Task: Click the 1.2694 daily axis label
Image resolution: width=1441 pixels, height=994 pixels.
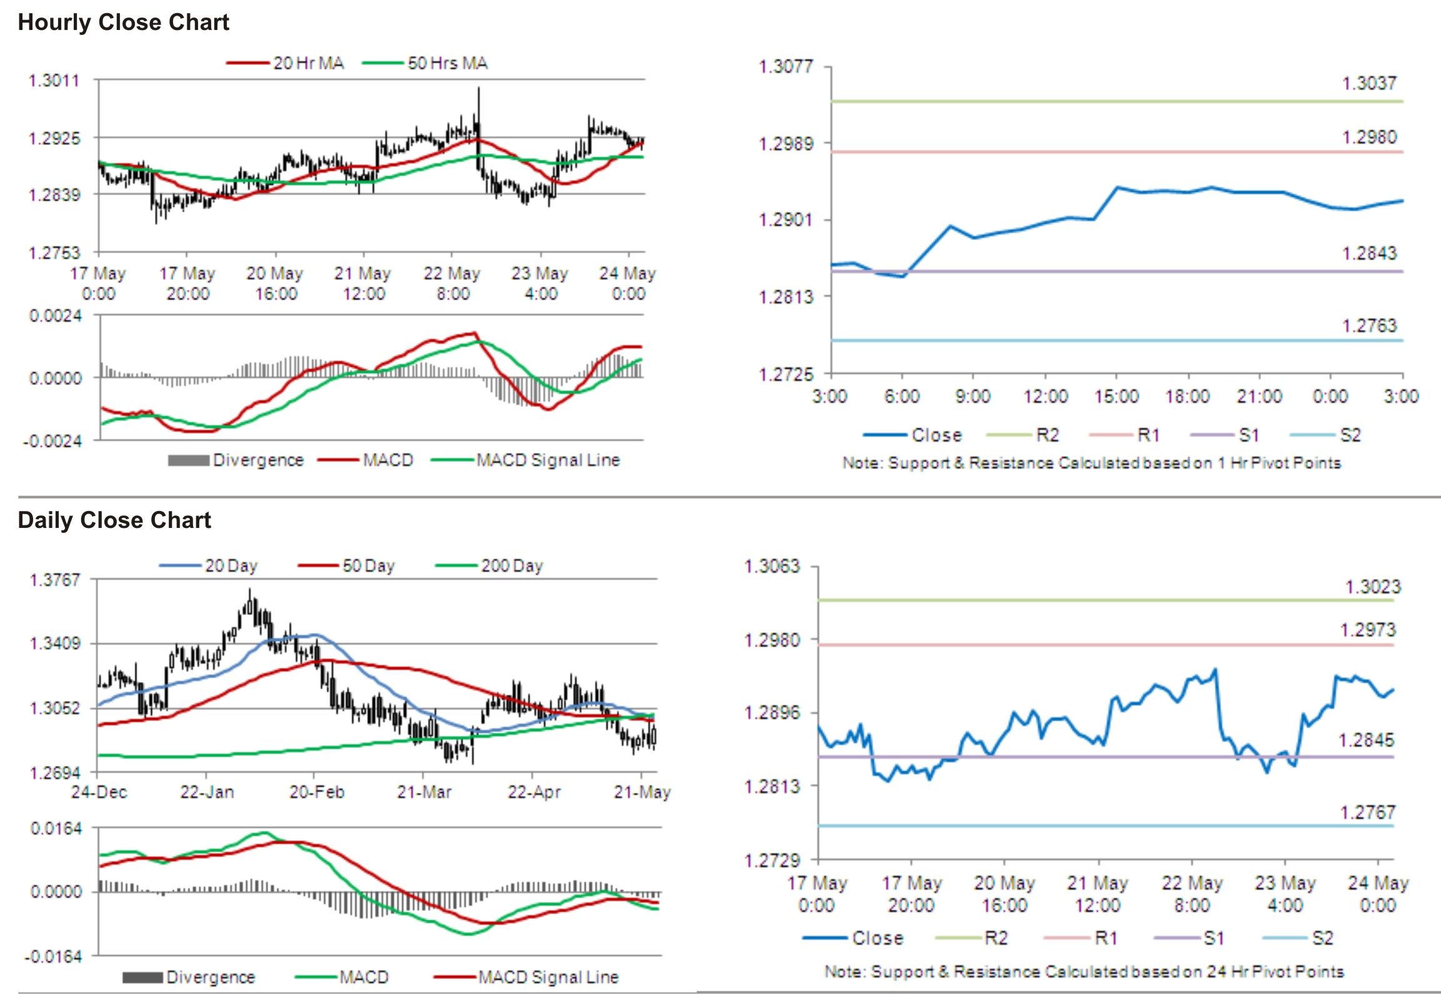Action: pos(55,773)
